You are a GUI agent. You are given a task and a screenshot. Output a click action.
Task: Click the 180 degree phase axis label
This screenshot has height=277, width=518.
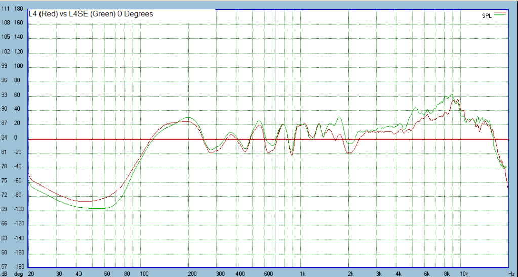19,9
